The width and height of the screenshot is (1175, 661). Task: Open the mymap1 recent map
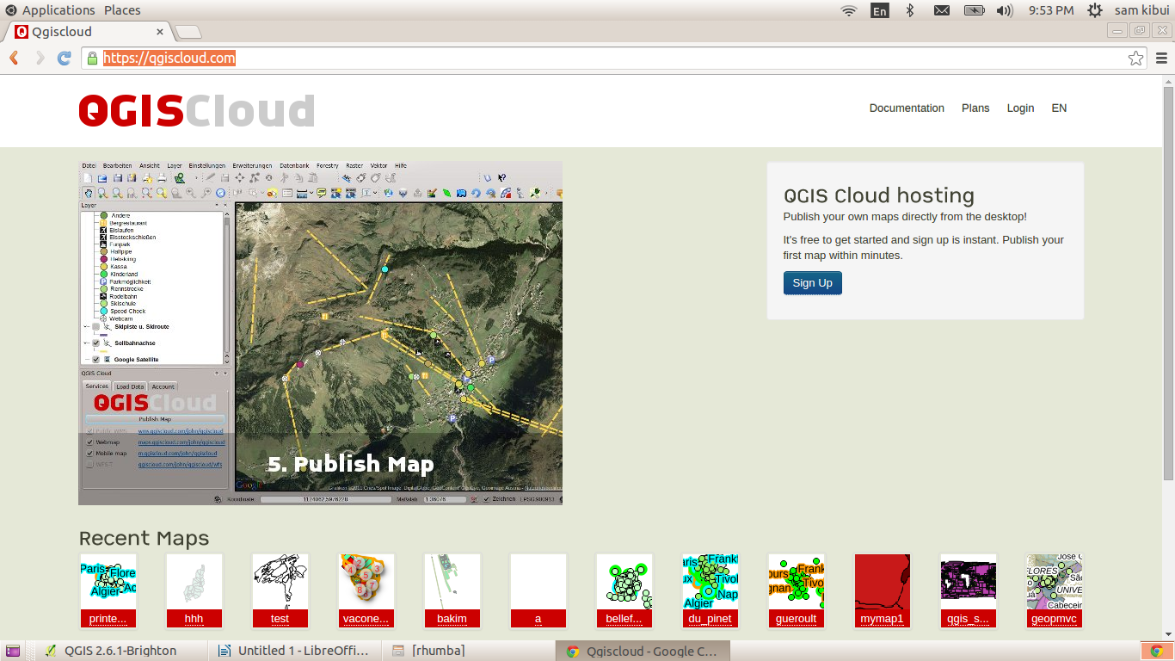coord(883,590)
